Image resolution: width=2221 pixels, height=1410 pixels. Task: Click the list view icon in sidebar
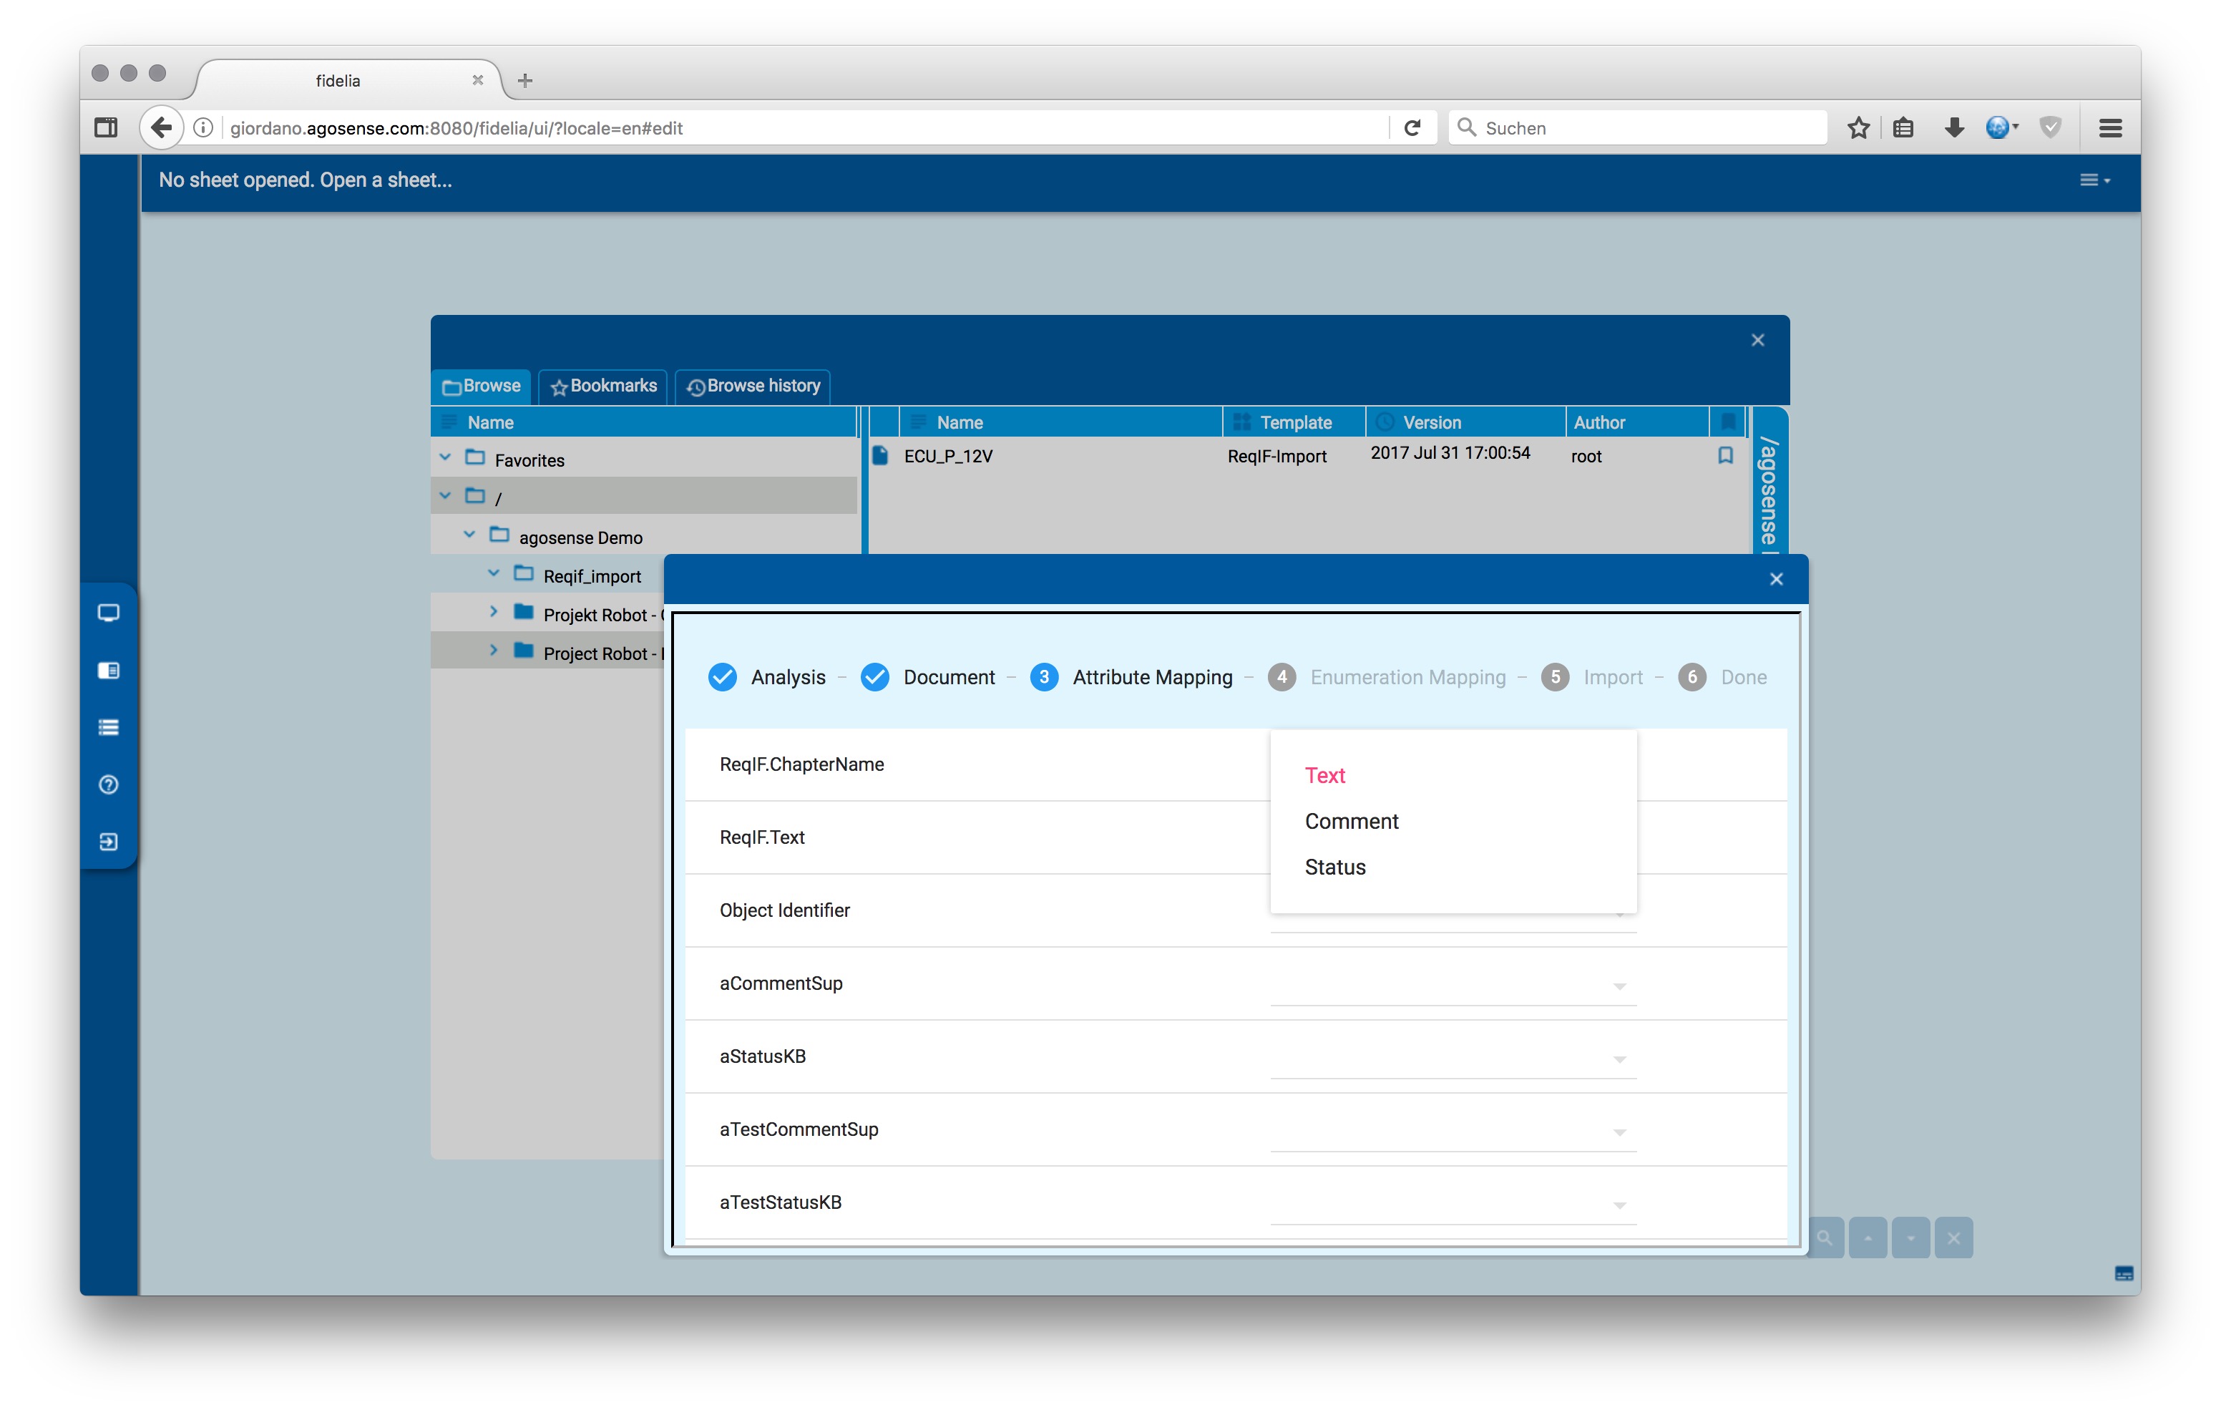pyautogui.click(x=108, y=728)
